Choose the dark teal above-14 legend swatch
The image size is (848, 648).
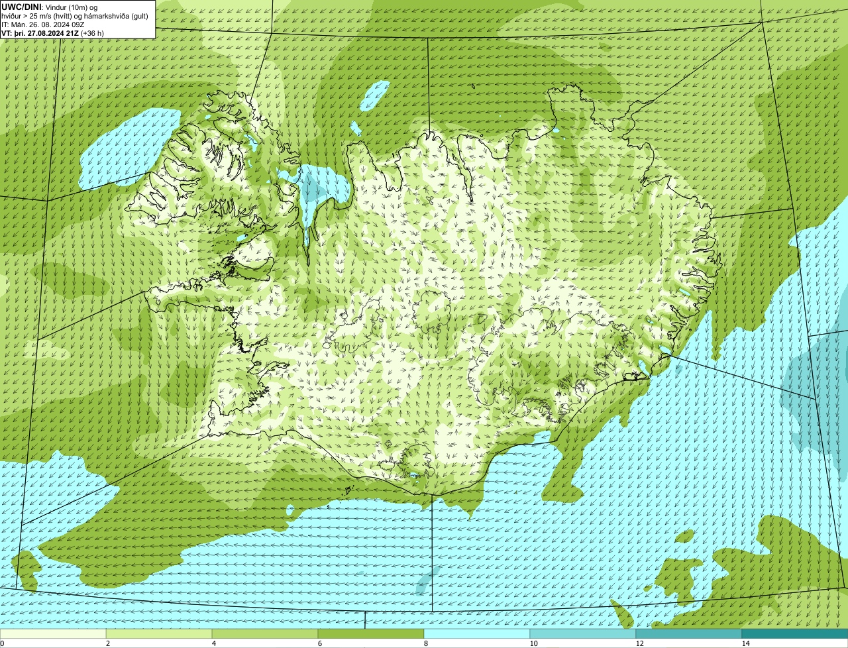(795, 633)
